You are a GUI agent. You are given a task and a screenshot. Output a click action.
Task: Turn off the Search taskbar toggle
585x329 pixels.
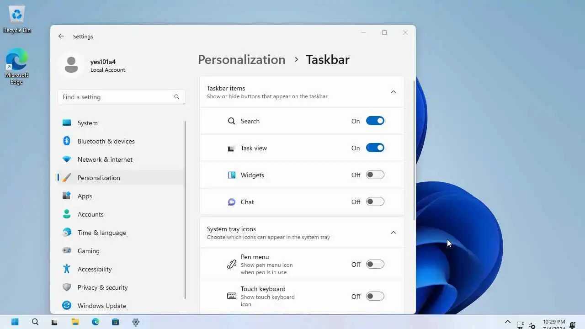tap(375, 121)
